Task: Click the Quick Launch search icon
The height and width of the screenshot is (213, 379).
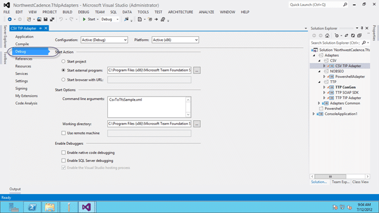Action: point(345,5)
